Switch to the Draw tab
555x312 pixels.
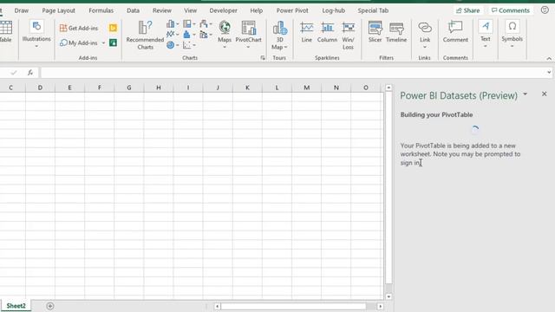21,10
